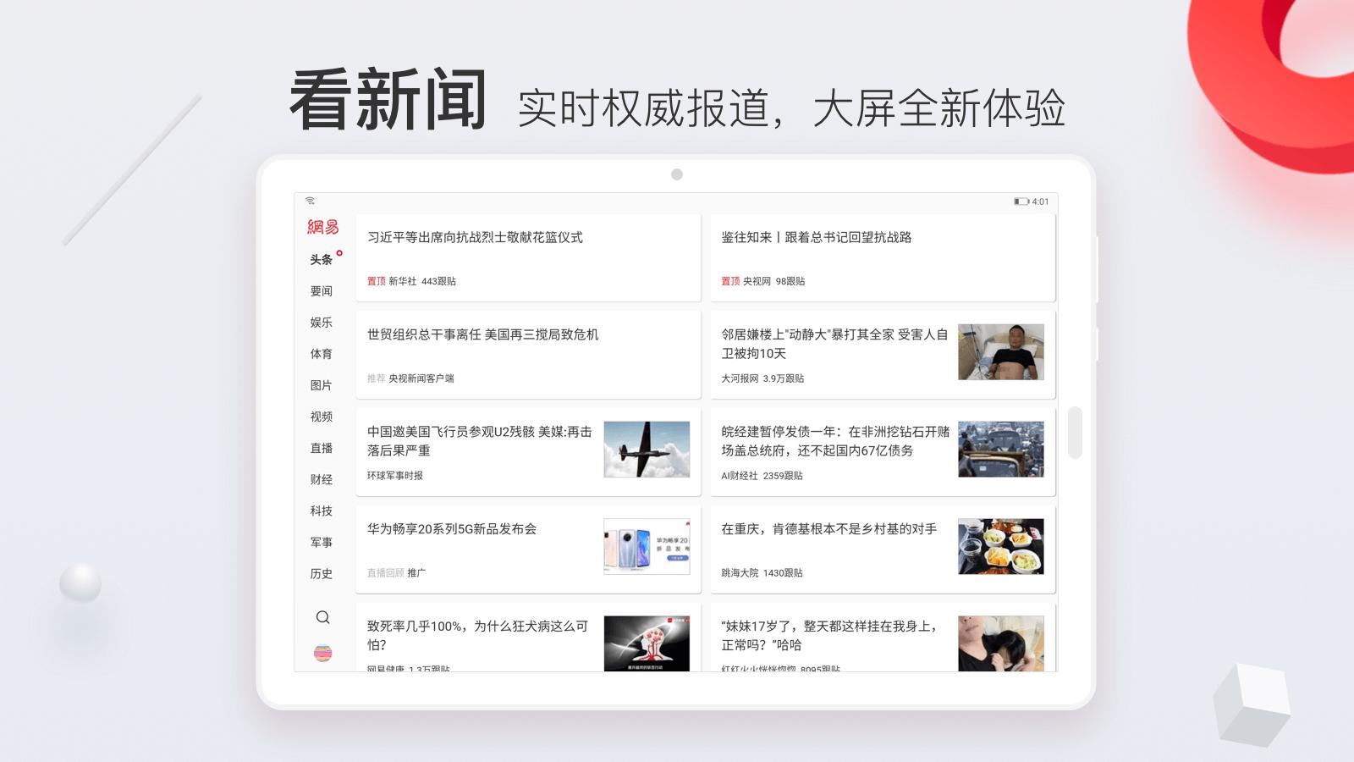Open 在重庆，肯德基根本不是乡村基的对手 article
Screen dimensions: 1354x762
(828, 529)
